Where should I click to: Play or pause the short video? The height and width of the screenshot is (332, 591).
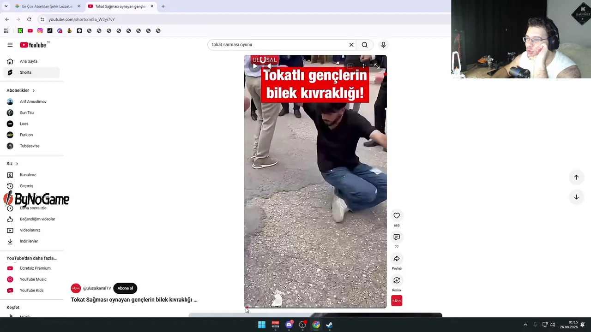click(255, 66)
